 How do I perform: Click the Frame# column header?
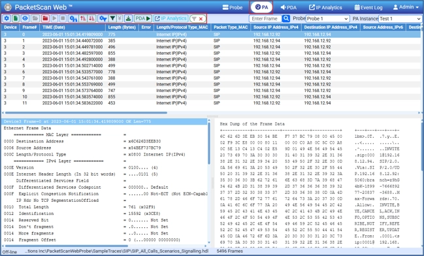pos(29,27)
